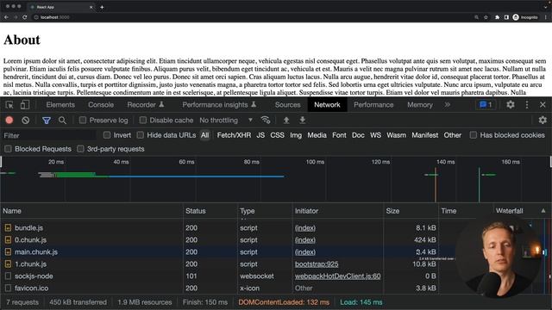Enable Disable cache checkbox

142,121
